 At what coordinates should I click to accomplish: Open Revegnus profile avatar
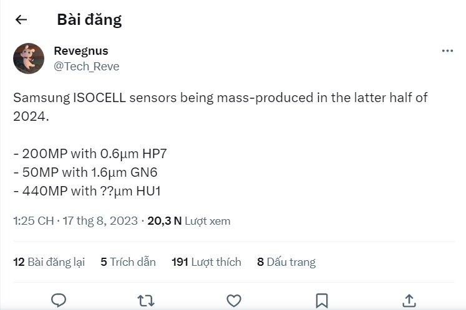(x=29, y=59)
